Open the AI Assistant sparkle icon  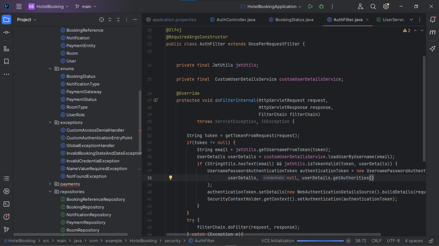pos(433,49)
